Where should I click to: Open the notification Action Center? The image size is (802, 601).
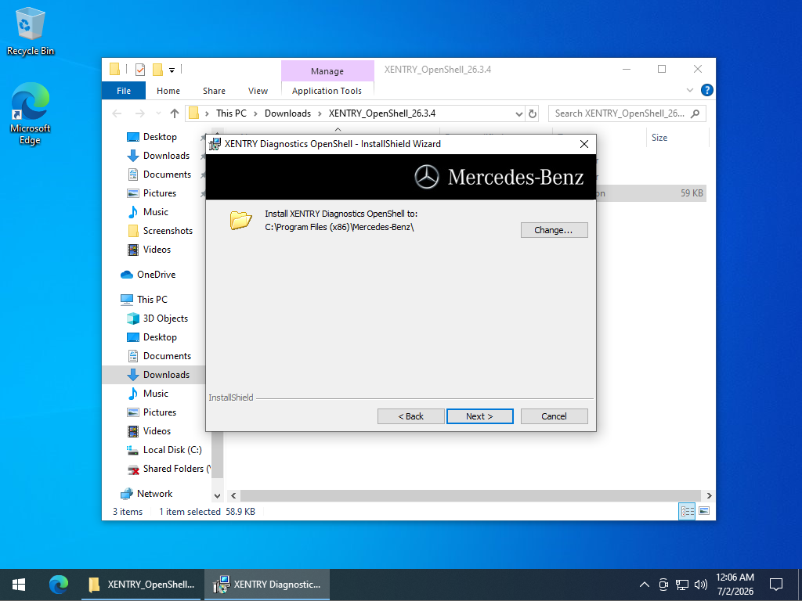(x=776, y=584)
